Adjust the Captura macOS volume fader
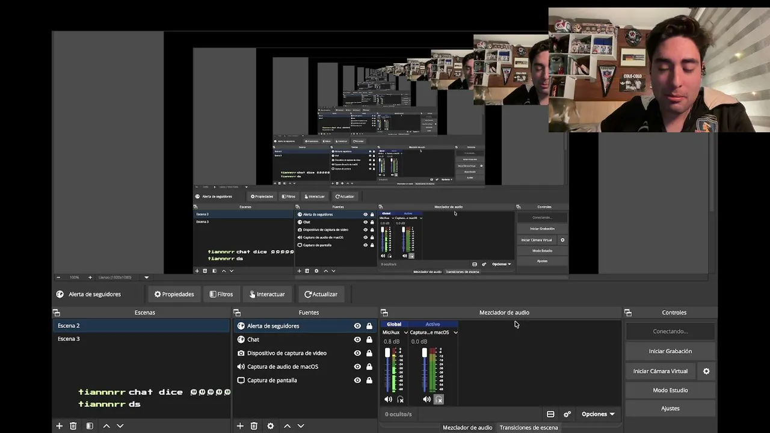Image resolution: width=770 pixels, height=433 pixels. pyautogui.click(x=425, y=353)
